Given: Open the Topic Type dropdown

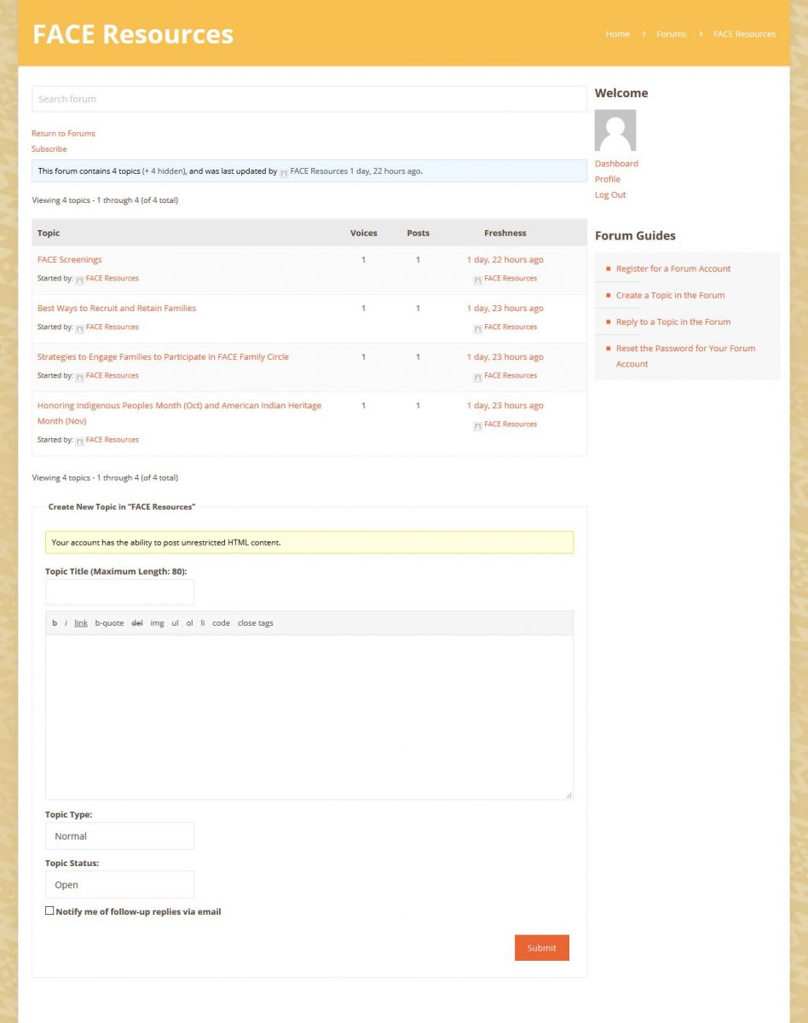Looking at the screenshot, I should 119,836.
